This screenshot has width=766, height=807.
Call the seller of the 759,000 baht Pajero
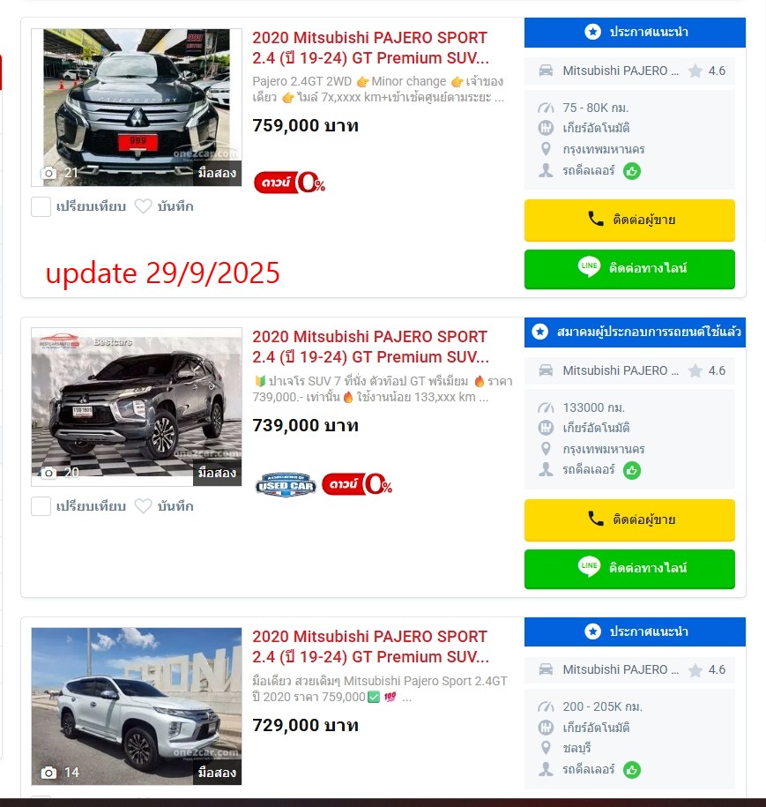tap(629, 220)
